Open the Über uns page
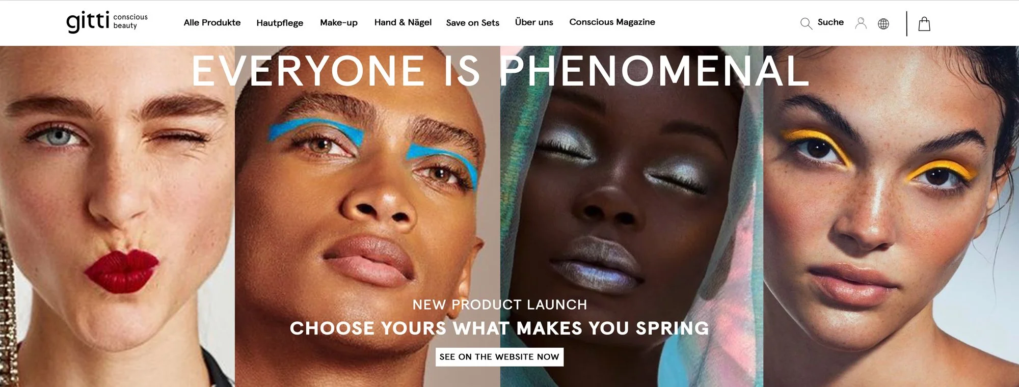 pyautogui.click(x=534, y=22)
